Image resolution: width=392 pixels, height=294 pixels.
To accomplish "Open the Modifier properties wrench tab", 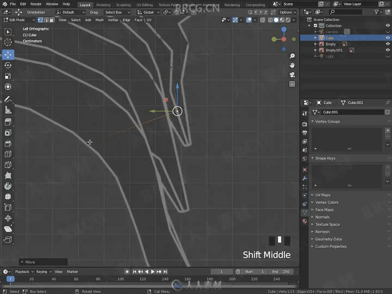I will (x=305, y=178).
